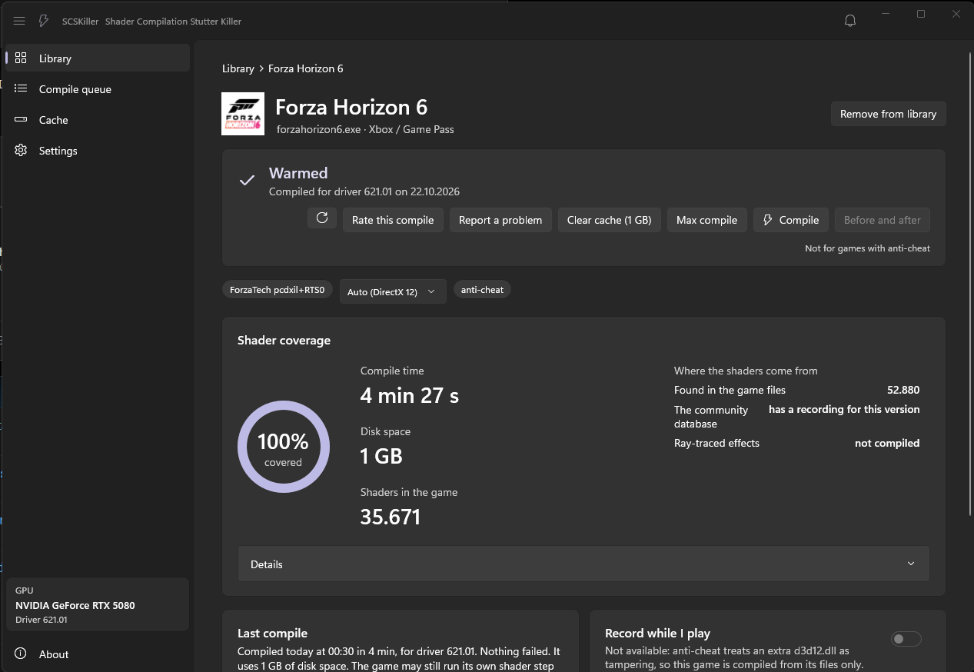Click 'forzahorizon6.exe · Xbox / Game Pass' subtitle

365,129
